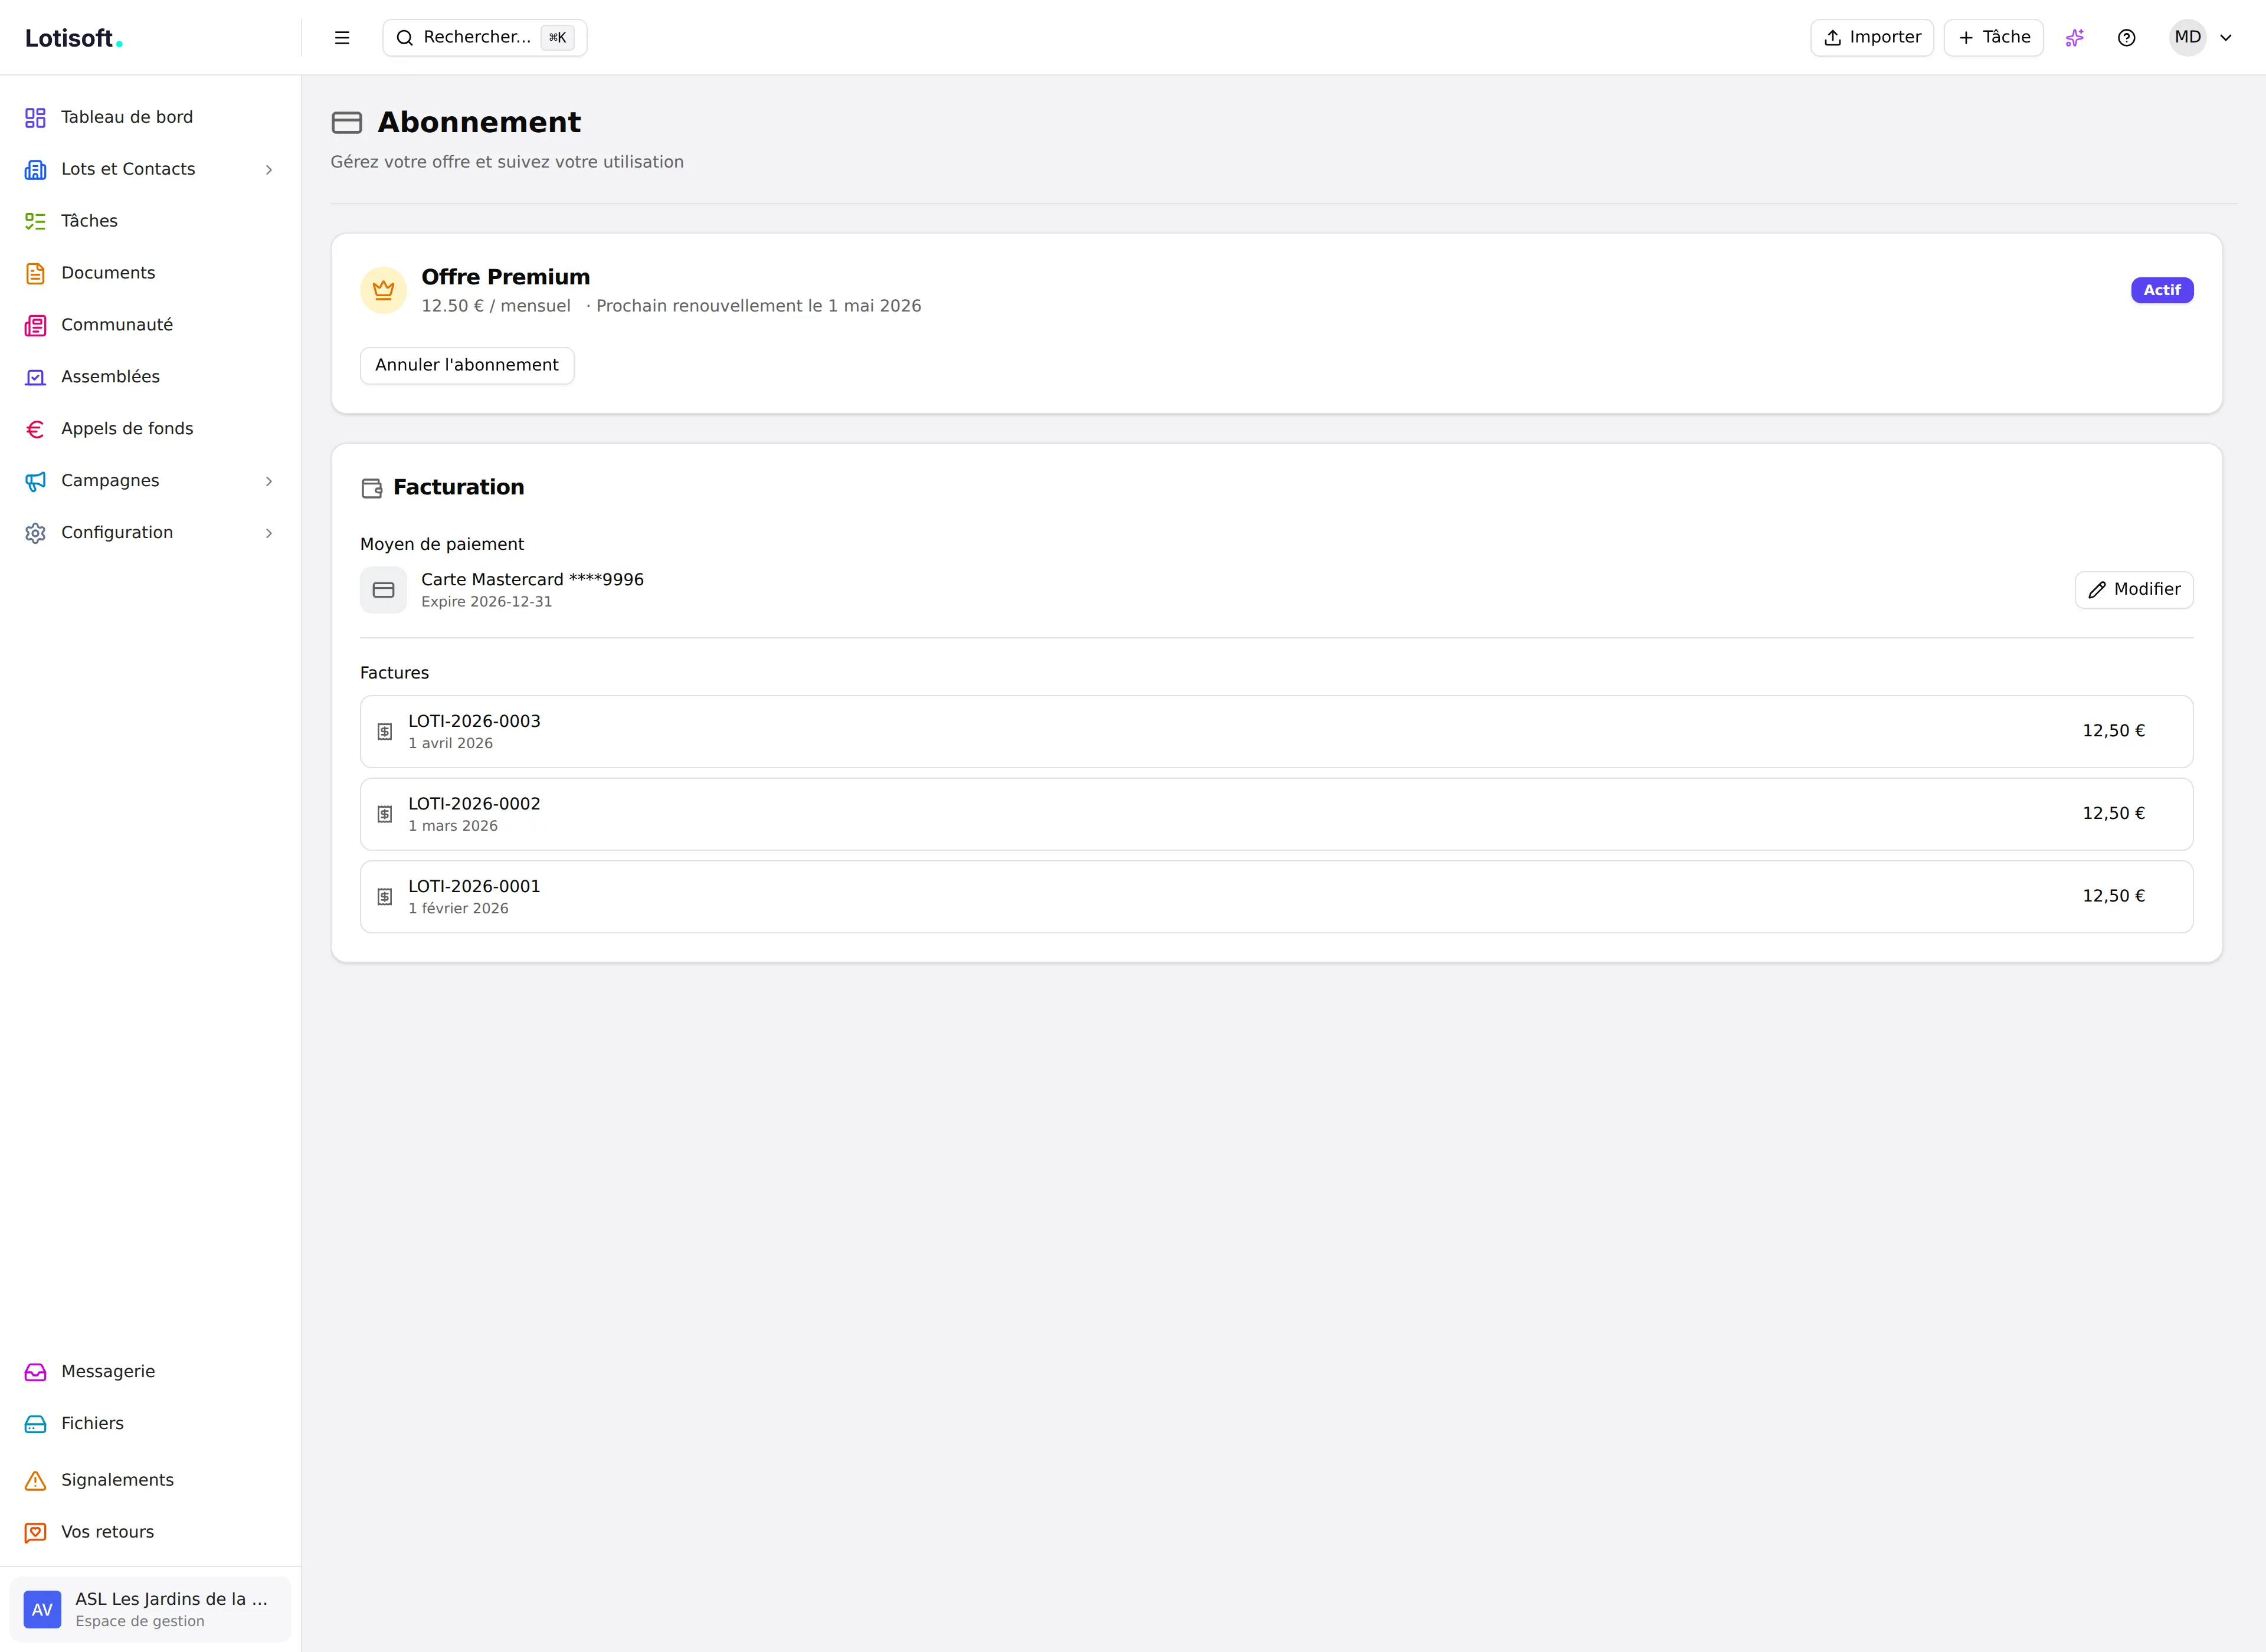2266x1652 pixels.
Task: Click the receipt icon of LOTI-2026-0001
Action: coord(385,897)
